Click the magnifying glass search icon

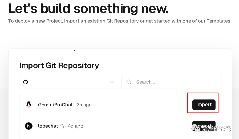129,82
